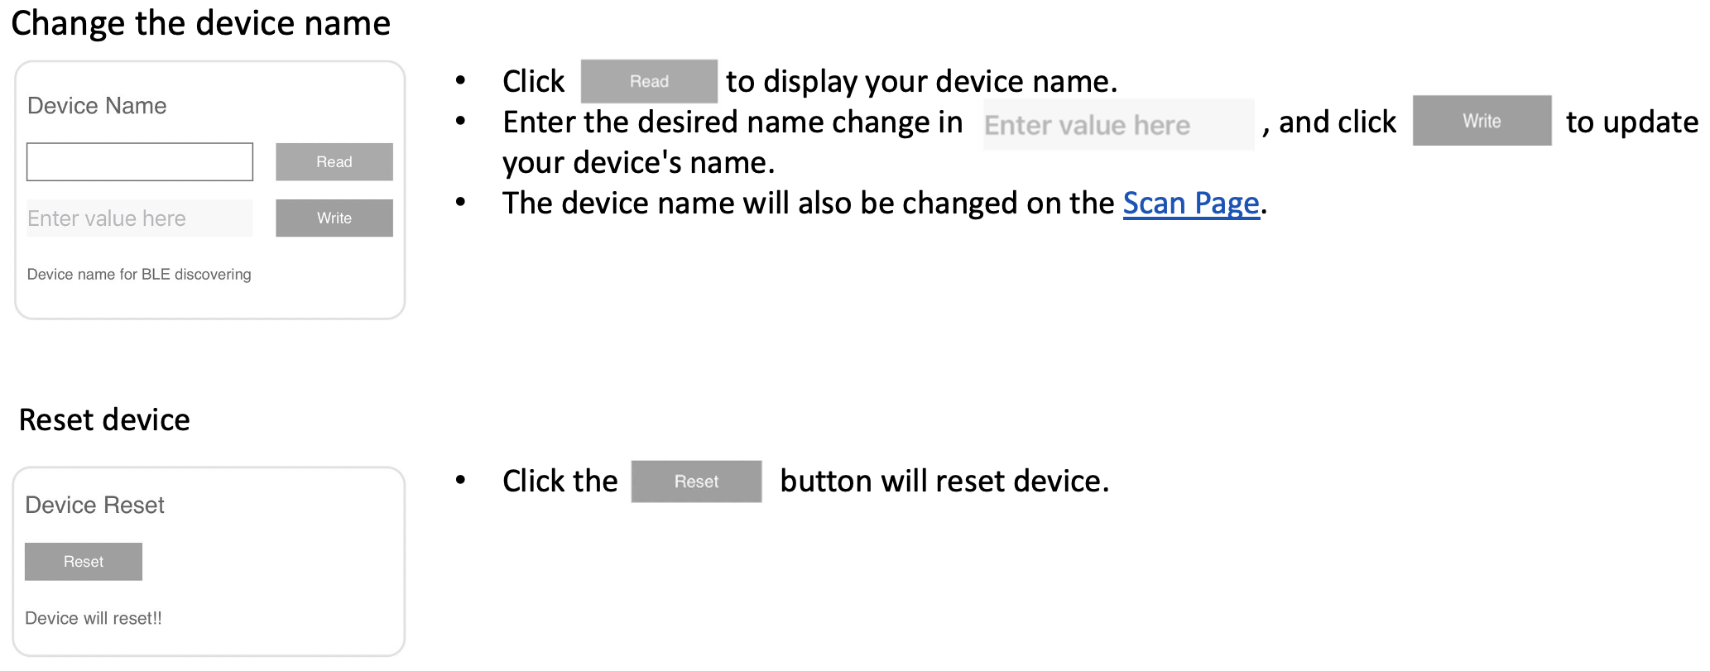1710x671 pixels.
Task: Click the 'button will reset device' instruction text
Action: [x=944, y=482]
